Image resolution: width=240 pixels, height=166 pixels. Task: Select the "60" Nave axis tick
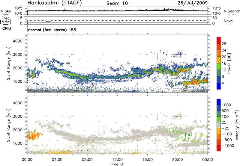tap(214, 18)
